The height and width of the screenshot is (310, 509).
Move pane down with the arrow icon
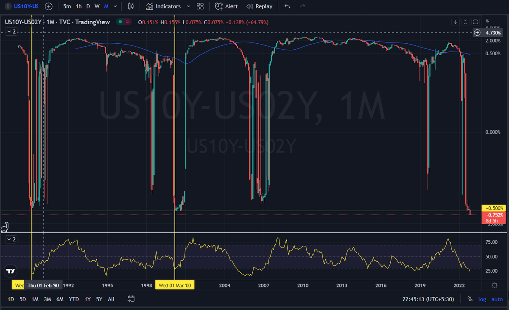click(x=455, y=22)
